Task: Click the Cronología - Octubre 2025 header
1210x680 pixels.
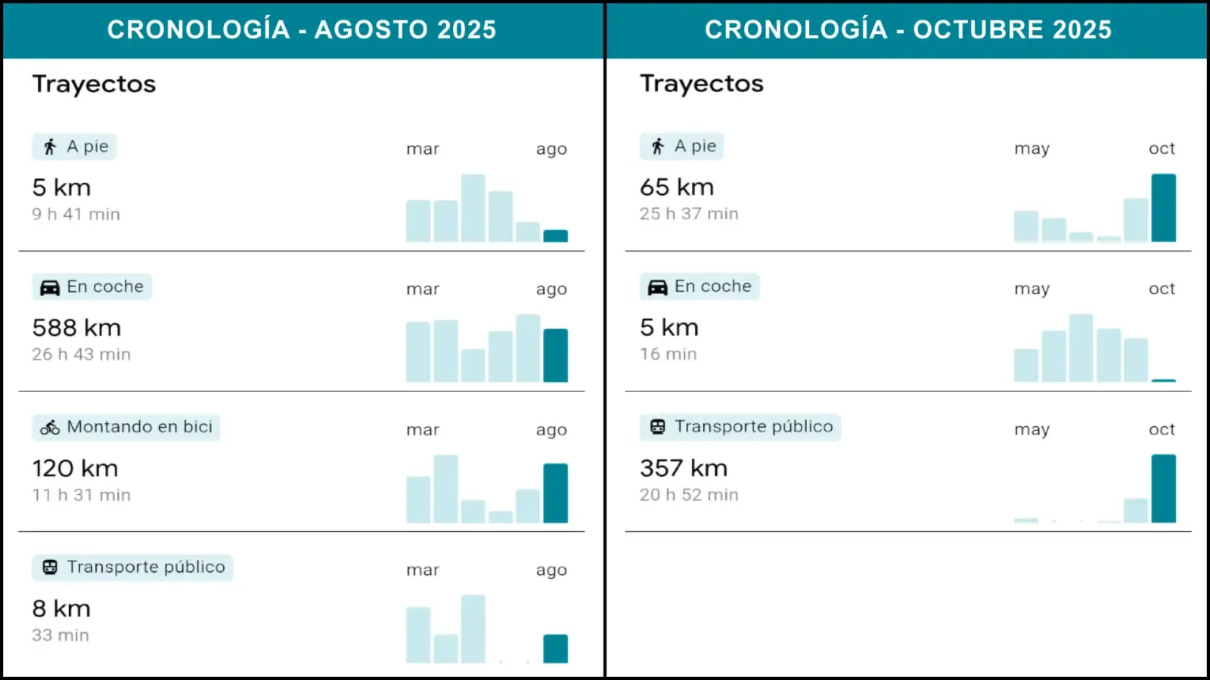Action: [x=907, y=29]
